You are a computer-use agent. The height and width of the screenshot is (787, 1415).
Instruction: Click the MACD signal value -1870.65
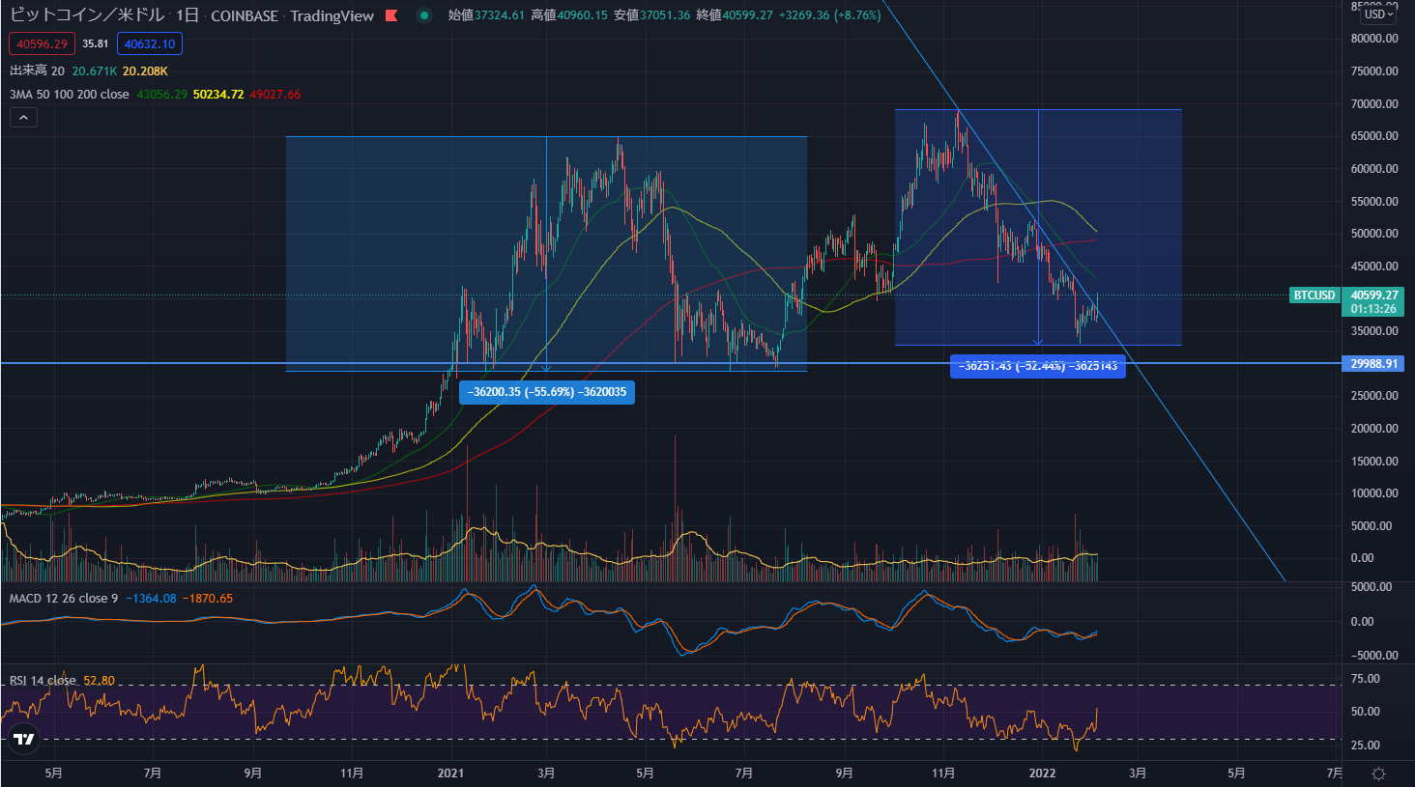pos(207,598)
